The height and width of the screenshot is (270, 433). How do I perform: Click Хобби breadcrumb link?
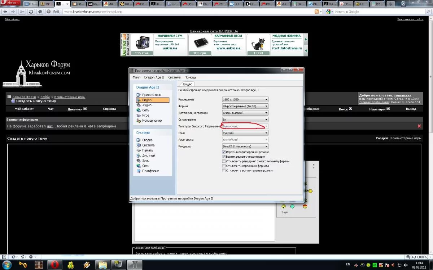click(x=45, y=97)
